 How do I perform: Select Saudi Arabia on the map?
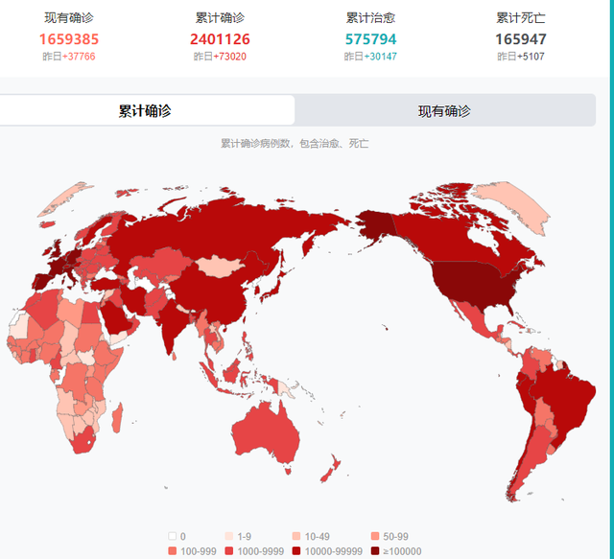115,317
